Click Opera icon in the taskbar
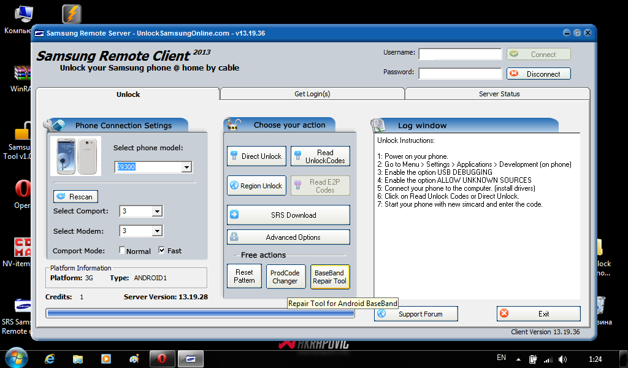 point(162,359)
